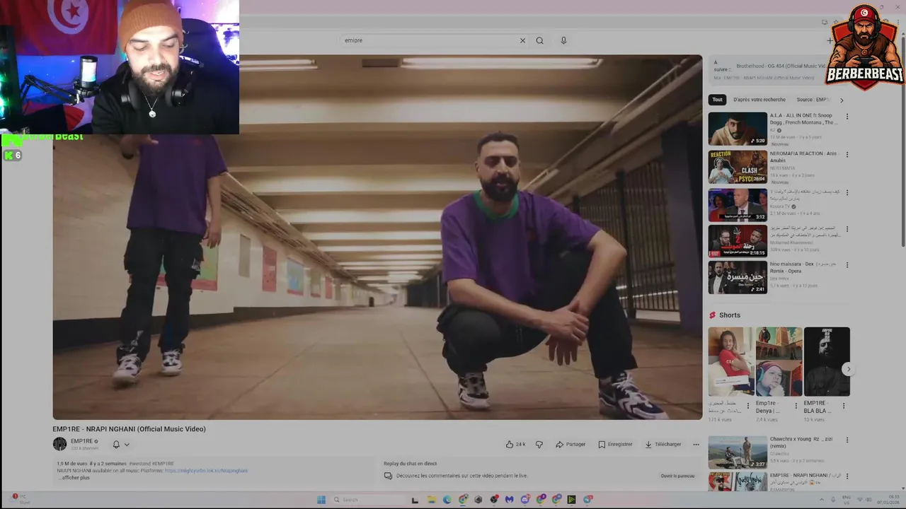The width and height of the screenshot is (906, 509).
Task: Open the options menu for the 171 k vues Short
Action: 748,406
